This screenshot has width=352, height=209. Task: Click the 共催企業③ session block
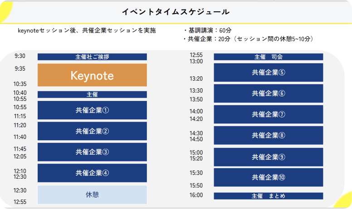(92, 152)
